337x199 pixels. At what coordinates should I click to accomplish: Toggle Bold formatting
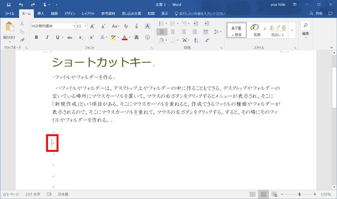click(36, 37)
